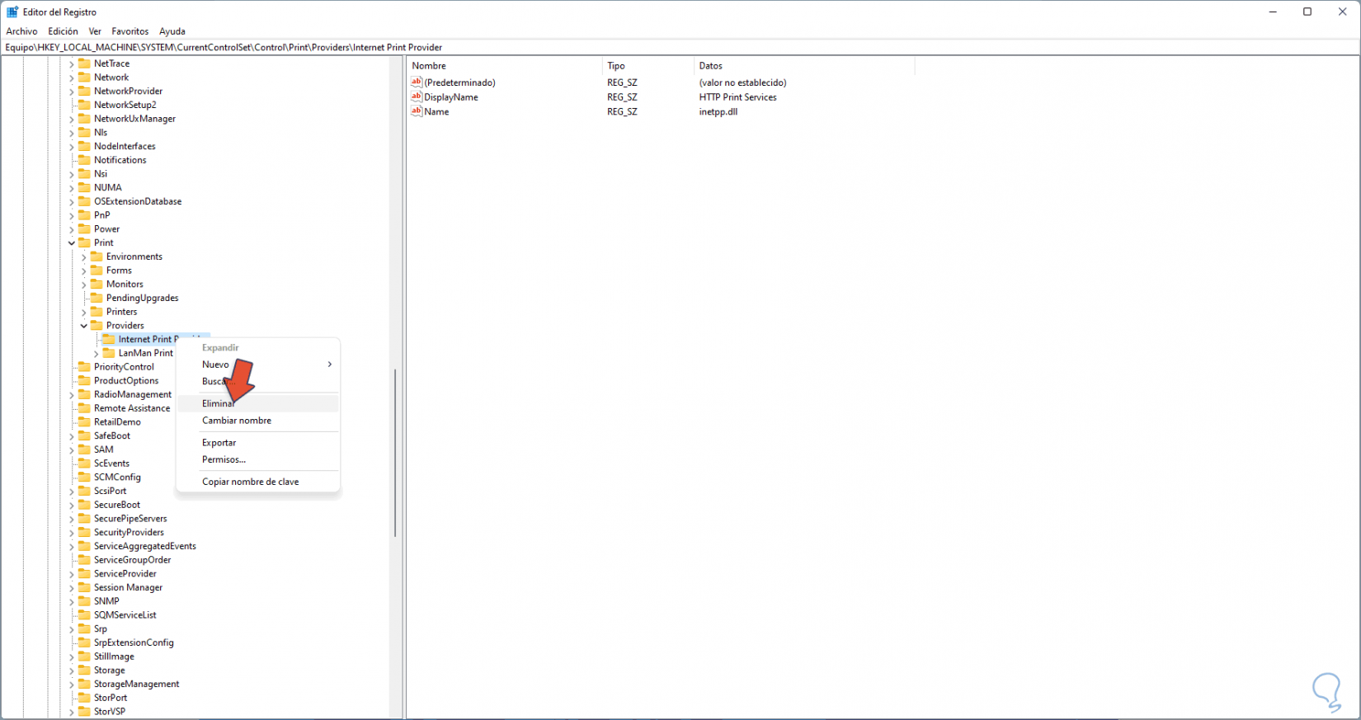Click the folder icon beside Environments
The height and width of the screenshot is (720, 1361).
click(97, 256)
